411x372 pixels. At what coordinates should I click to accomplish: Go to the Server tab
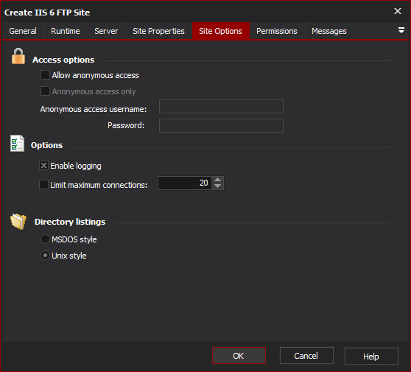click(106, 31)
